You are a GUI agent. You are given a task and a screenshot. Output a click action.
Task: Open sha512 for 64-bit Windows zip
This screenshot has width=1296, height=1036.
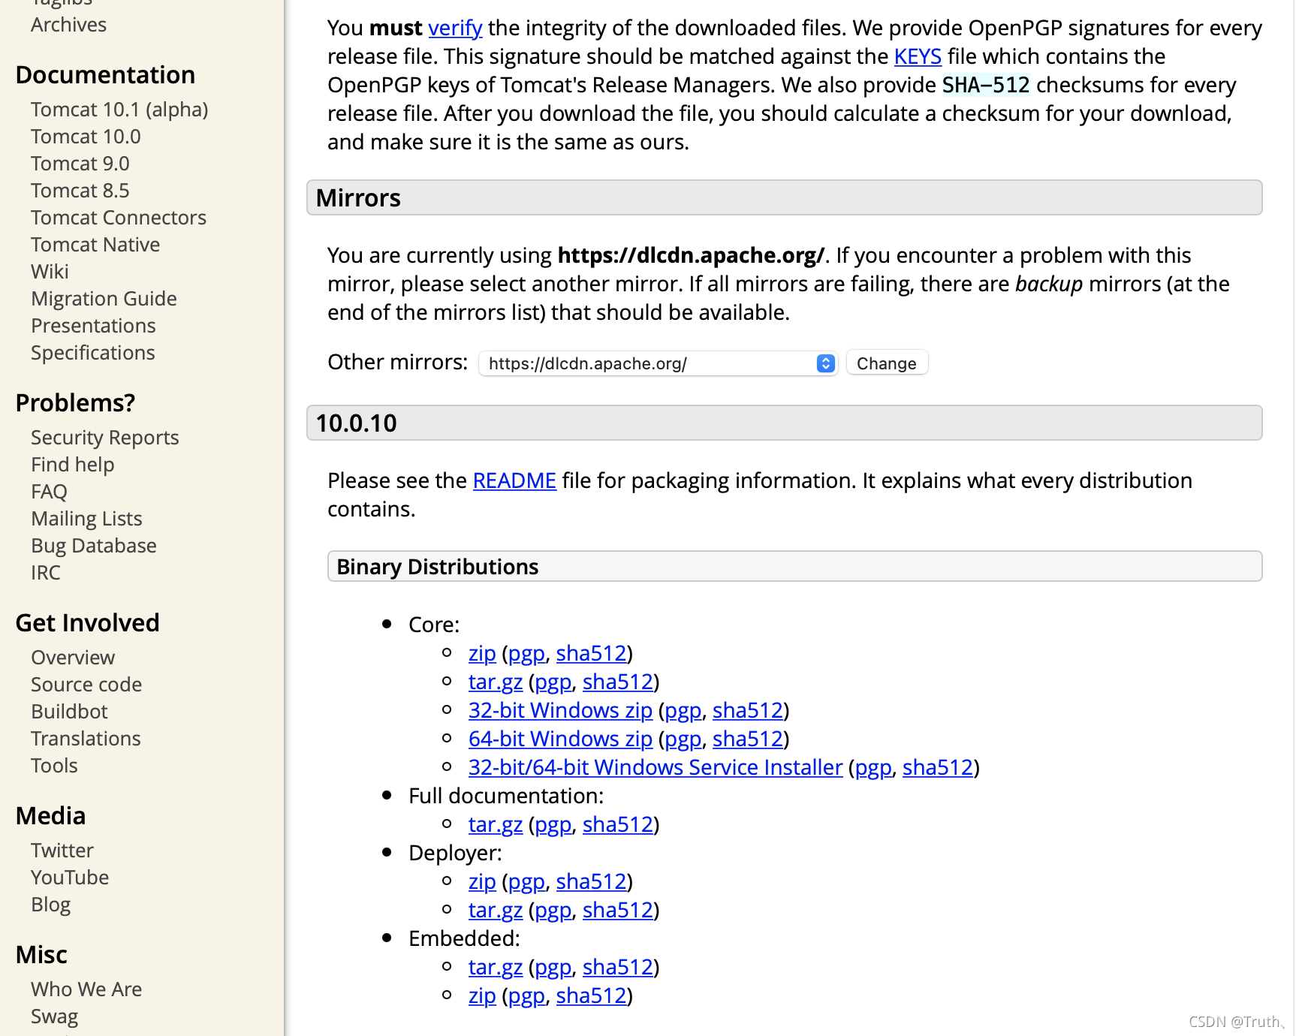748,739
